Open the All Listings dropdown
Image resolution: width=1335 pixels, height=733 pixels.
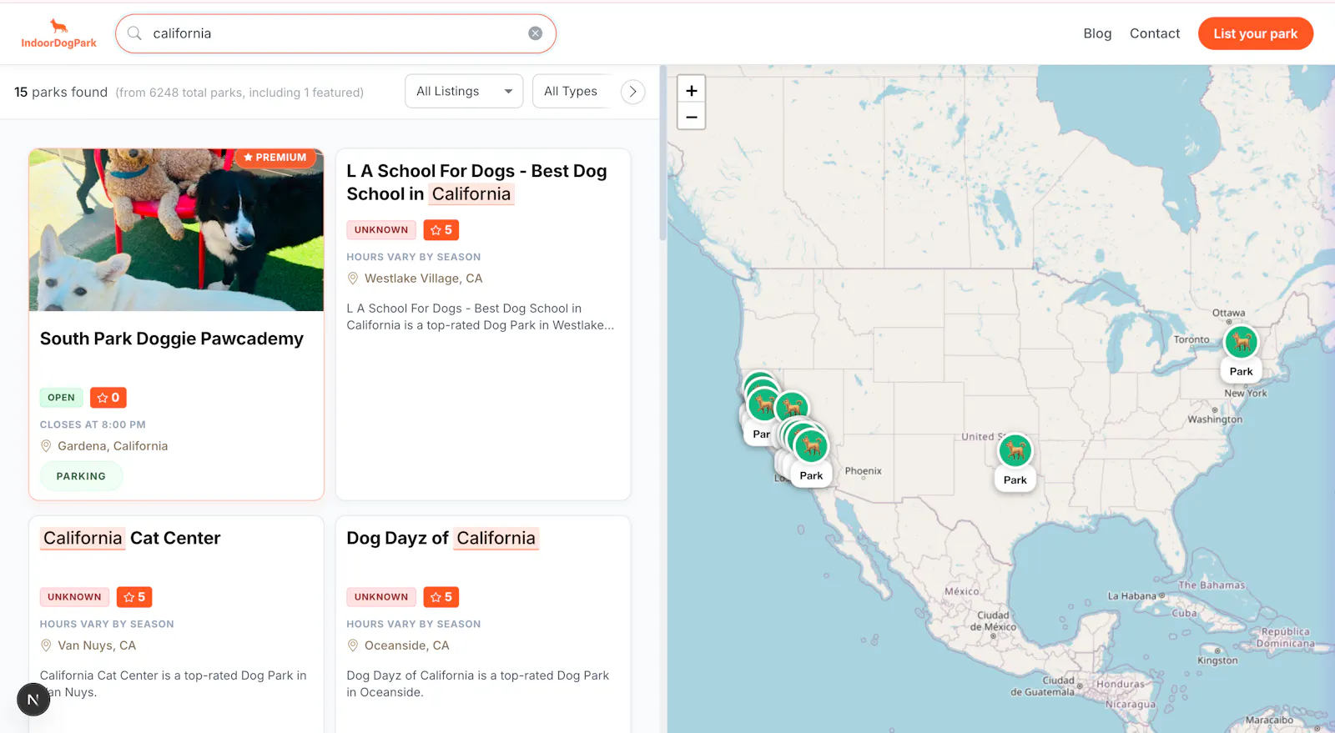pyautogui.click(x=464, y=91)
